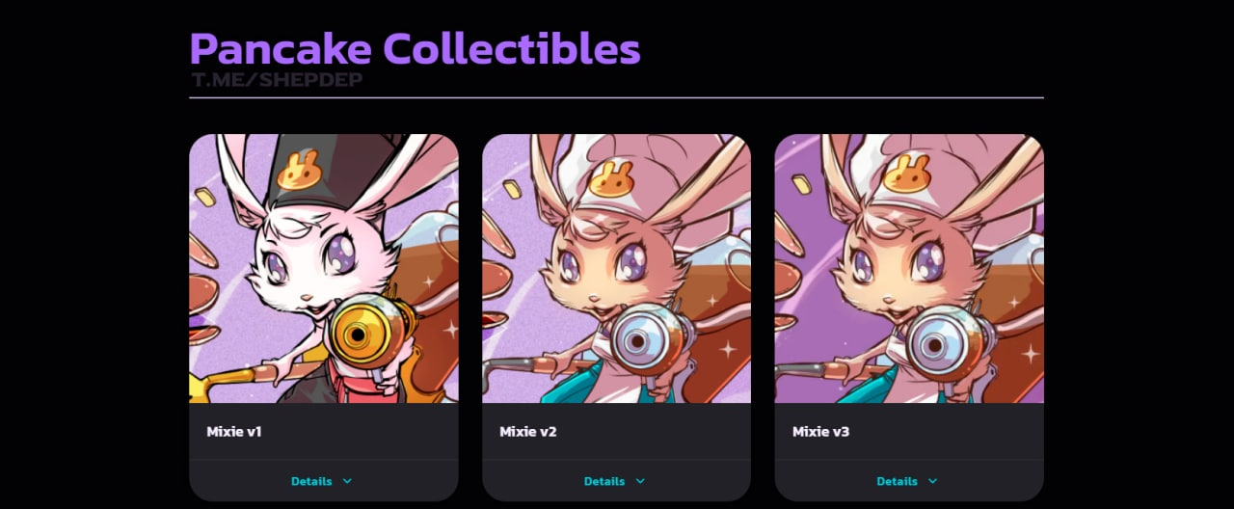Select the Mixie v2 collectible image
Image resolution: width=1234 pixels, height=509 pixels.
click(x=616, y=268)
